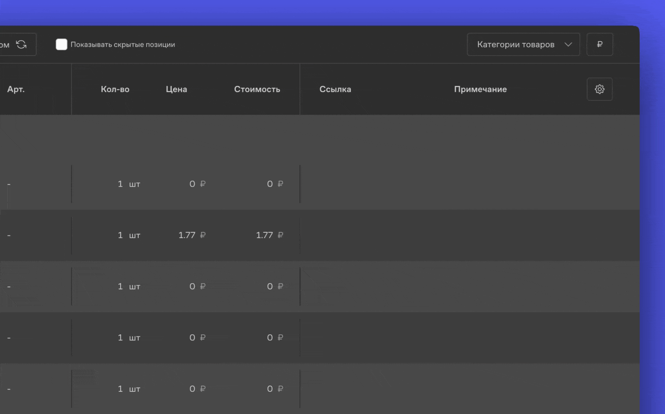
Task: Click the quantity '1 шт' in the first row
Action: coord(129,184)
